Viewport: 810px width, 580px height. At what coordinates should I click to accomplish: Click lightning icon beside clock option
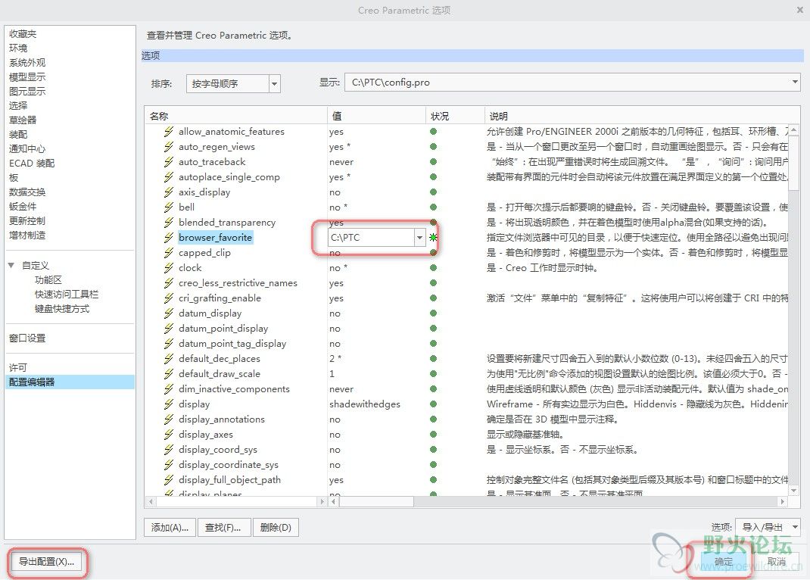point(168,268)
